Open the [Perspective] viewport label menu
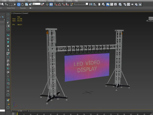Viewport: 153px width, 115px height. 18,13
